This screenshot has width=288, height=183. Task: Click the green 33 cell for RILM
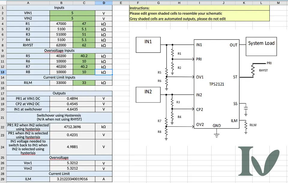coord(84,83)
